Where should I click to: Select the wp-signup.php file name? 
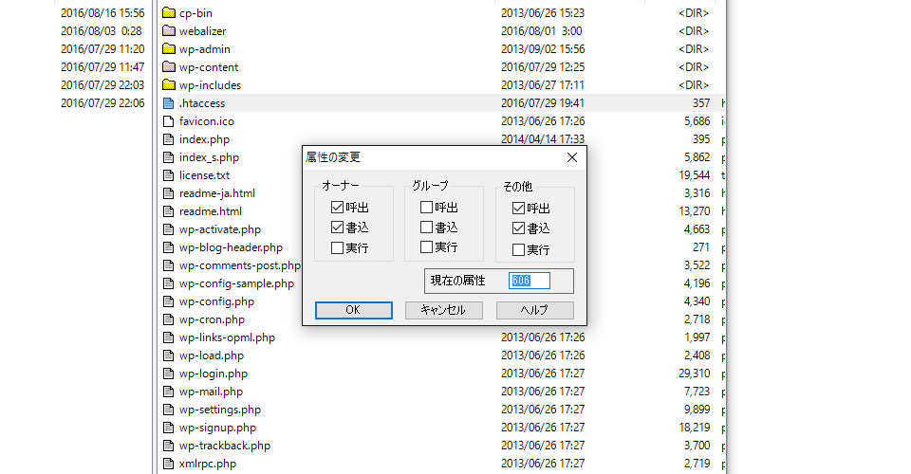(x=217, y=428)
